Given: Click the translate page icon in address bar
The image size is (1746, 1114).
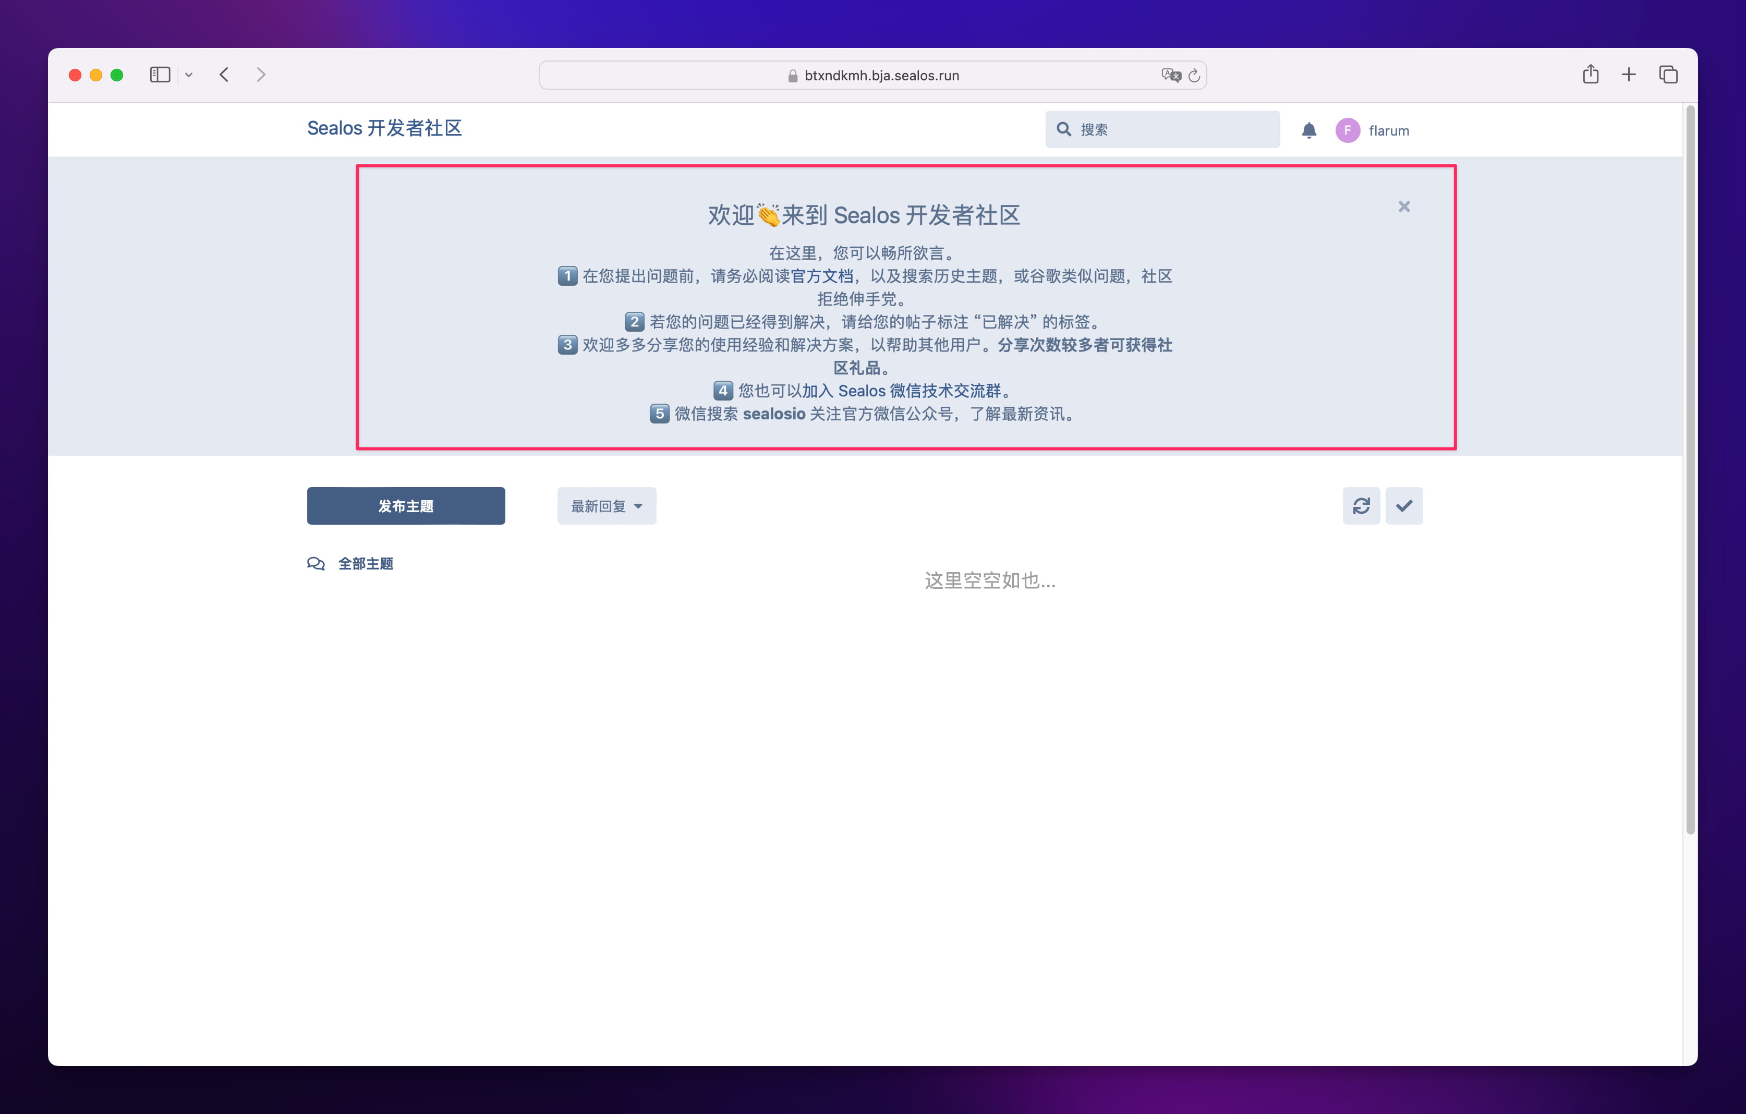Looking at the screenshot, I should 1171,76.
